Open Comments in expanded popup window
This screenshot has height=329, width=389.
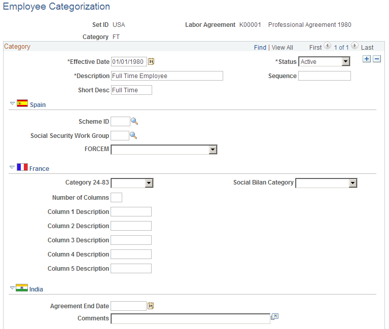tap(274, 317)
